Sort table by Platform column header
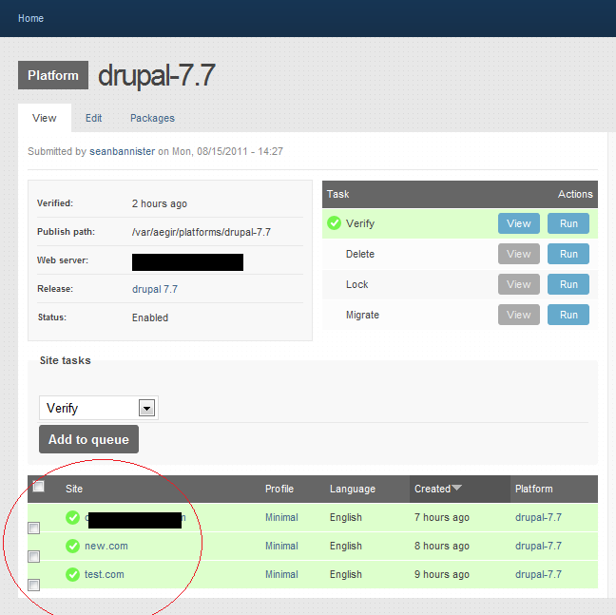This screenshot has width=616, height=615. click(x=534, y=489)
